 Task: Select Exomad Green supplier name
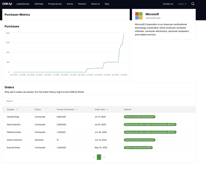pyautogui.click(x=13, y=148)
